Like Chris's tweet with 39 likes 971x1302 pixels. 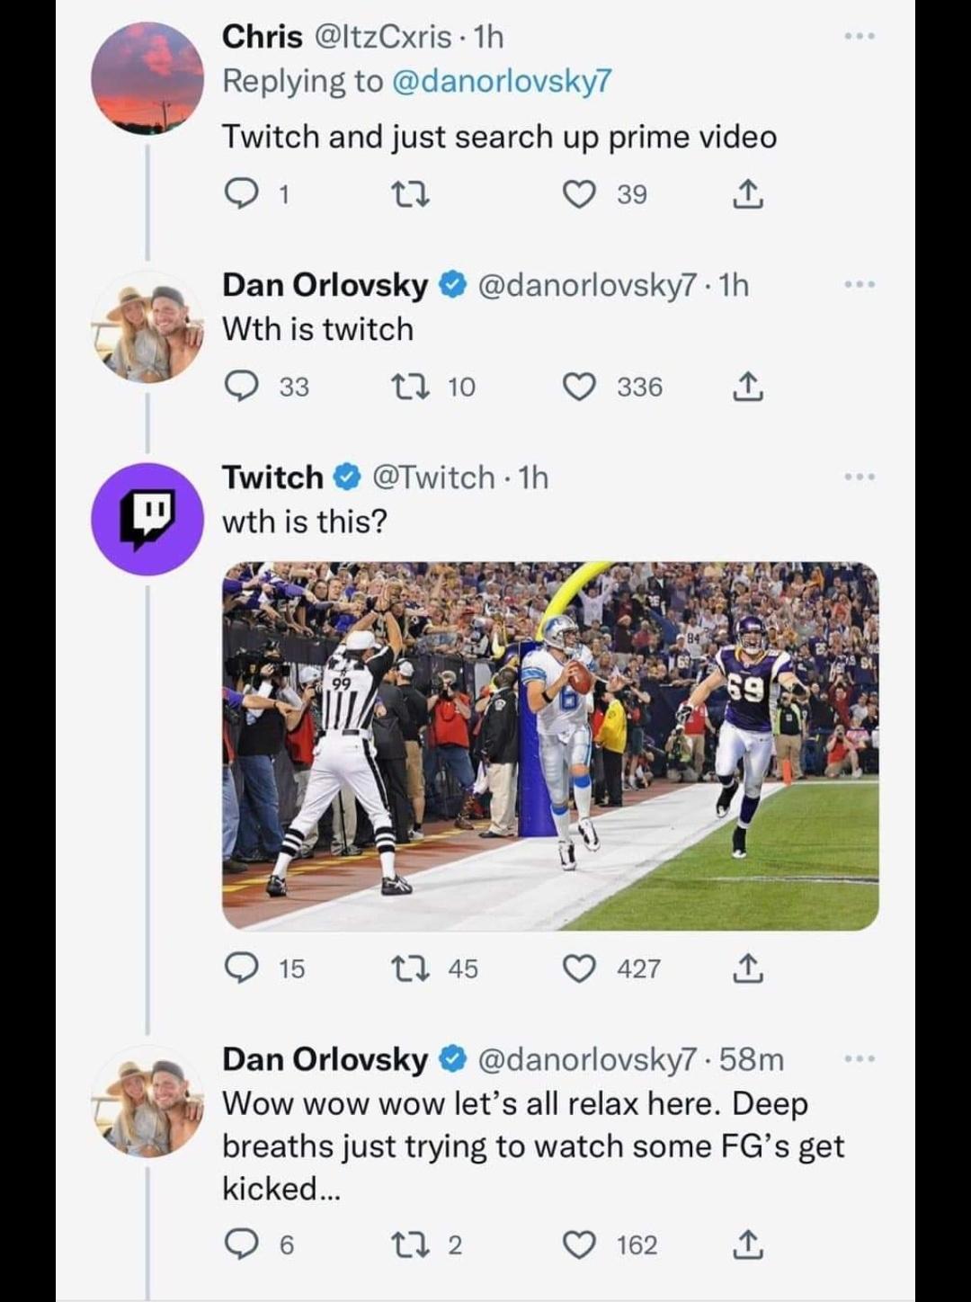point(579,194)
